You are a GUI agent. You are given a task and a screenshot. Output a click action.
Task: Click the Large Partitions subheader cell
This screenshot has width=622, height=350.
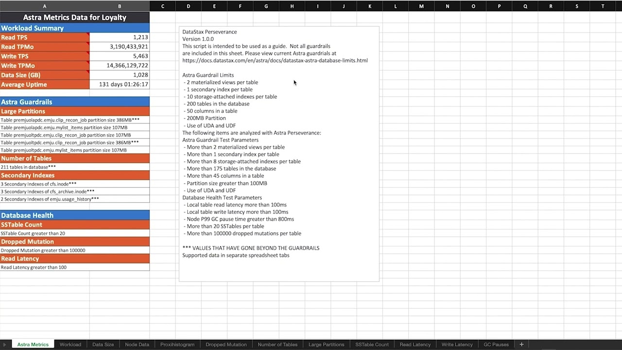[x=75, y=111]
